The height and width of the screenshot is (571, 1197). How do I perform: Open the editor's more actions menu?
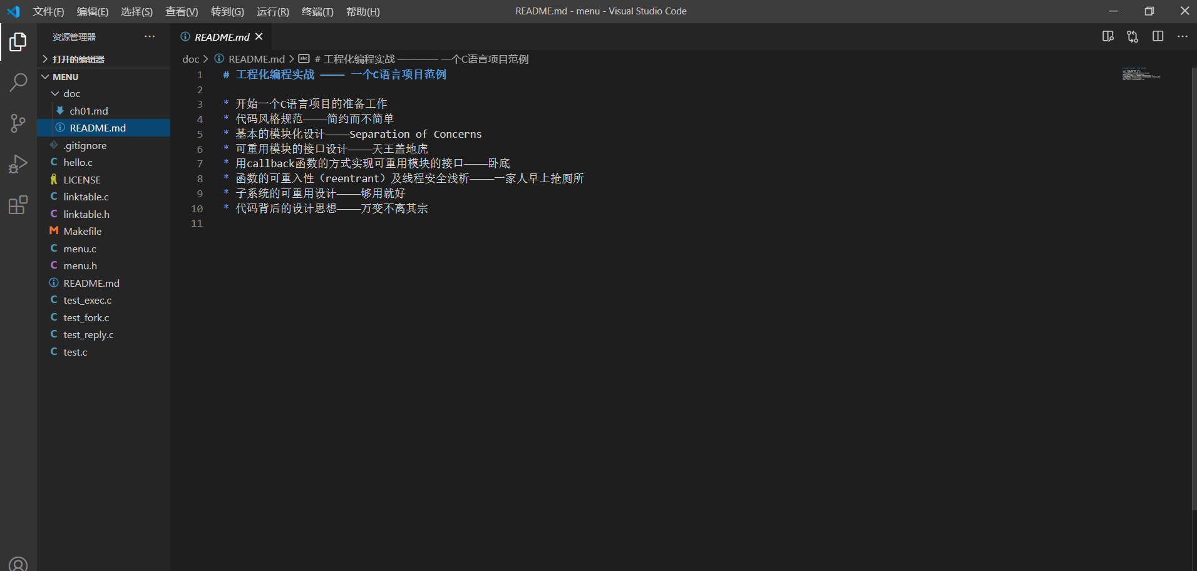click(x=1182, y=36)
